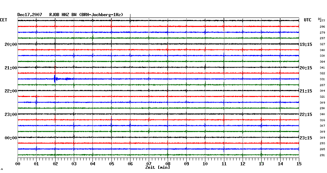Click minute axis tick label 14
This screenshot has height=173, width=327.
pyautogui.click(x=280, y=164)
